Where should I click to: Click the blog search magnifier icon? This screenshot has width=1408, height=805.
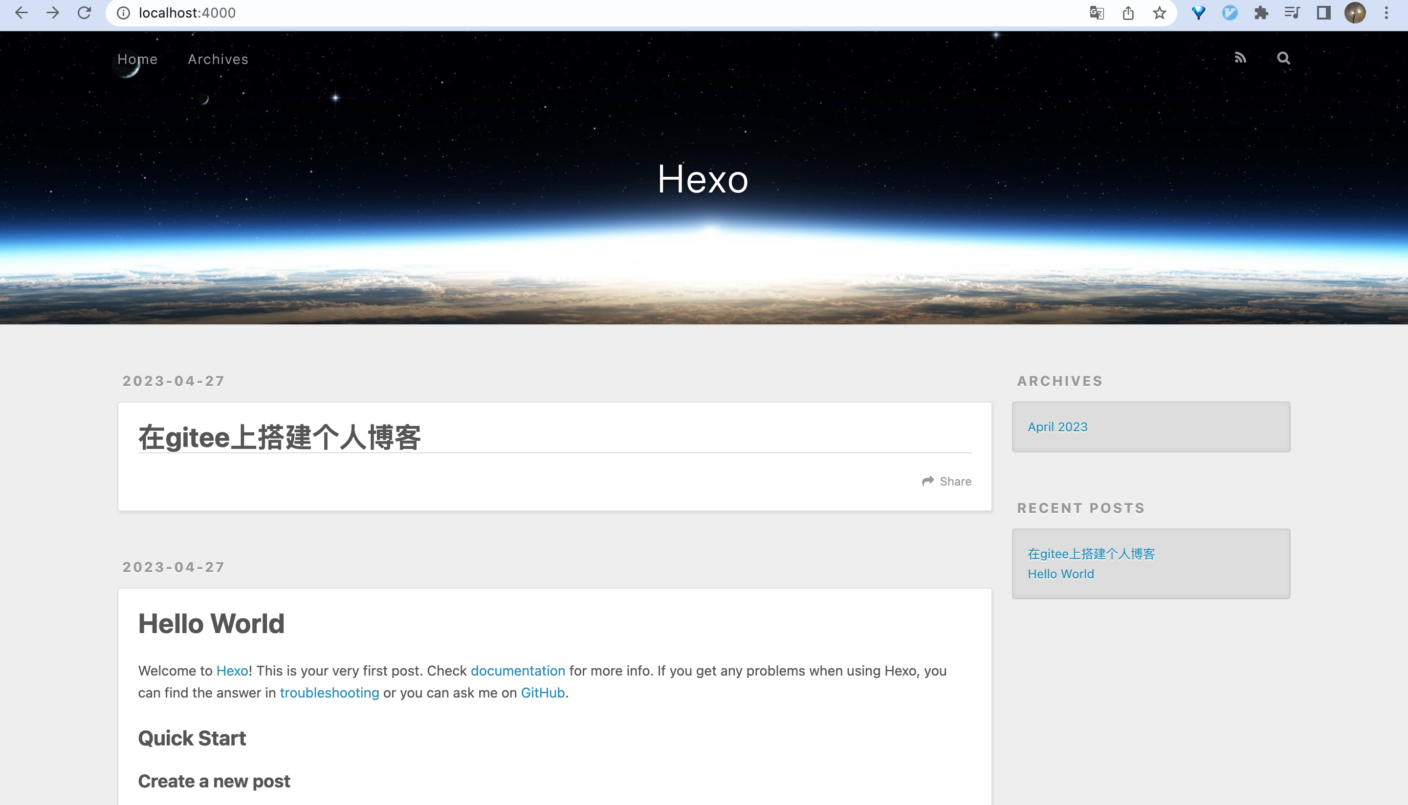pos(1283,58)
